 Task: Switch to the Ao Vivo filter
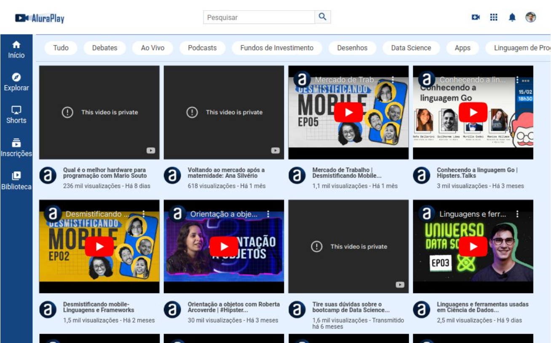point(152,48)
